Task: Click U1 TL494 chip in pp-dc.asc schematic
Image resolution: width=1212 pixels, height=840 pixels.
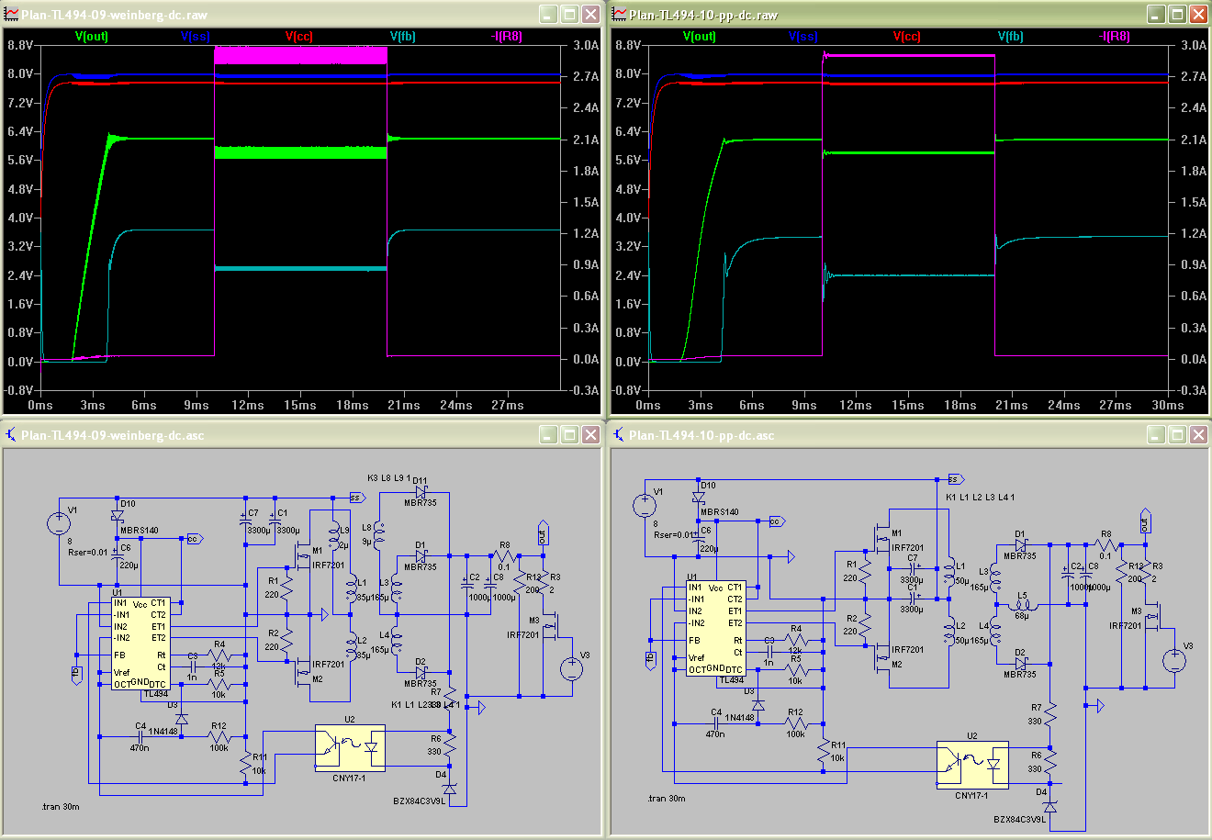Action: pyautogui.click(x=715, y=629)
